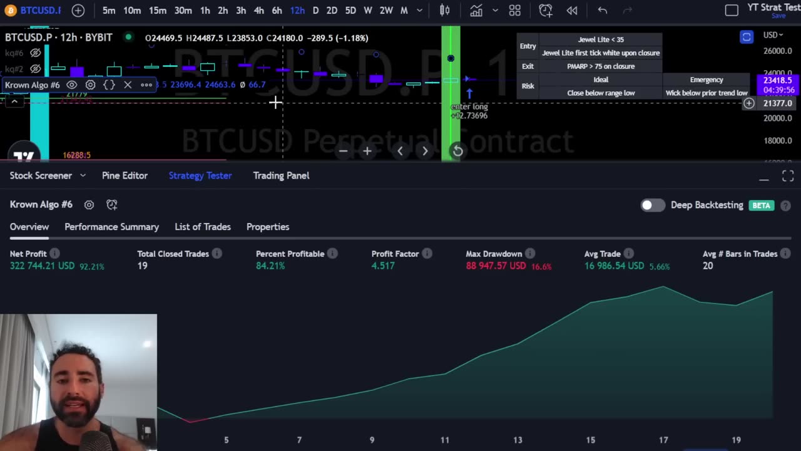This screenshot has width=801, height=451.
Task: Select the Overview tab
Action: (x=29, y=227)
